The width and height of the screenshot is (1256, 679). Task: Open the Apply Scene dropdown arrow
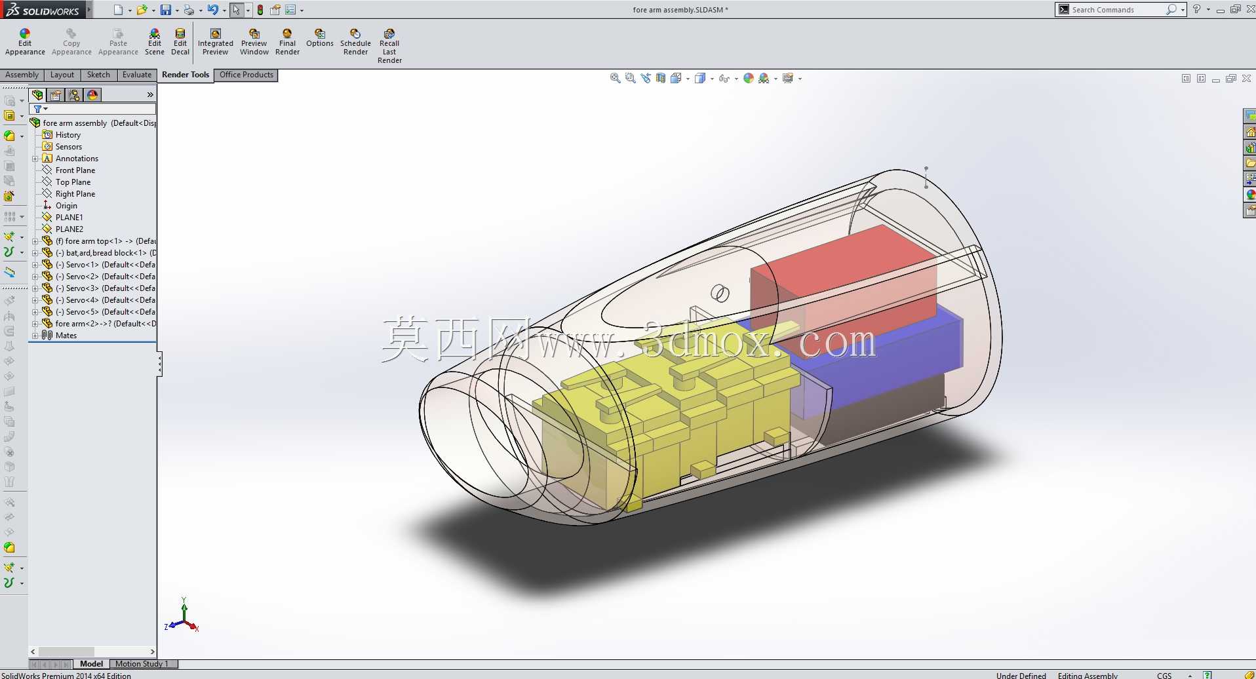775,79
